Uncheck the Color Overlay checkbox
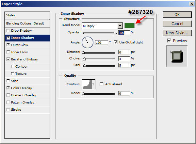Image resolution: width=196 pixels, height=144 pixels. (x=8, y=88)
